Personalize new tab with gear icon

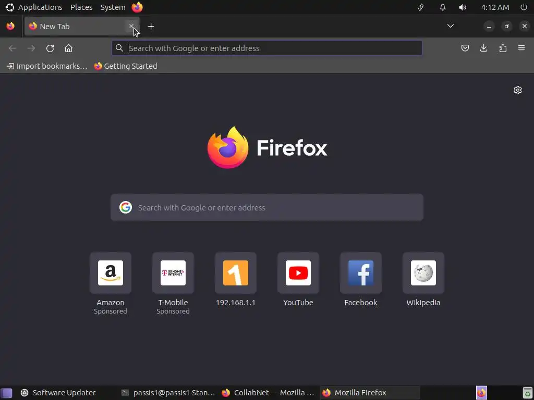pyautogui.click(x=518, y=90)
